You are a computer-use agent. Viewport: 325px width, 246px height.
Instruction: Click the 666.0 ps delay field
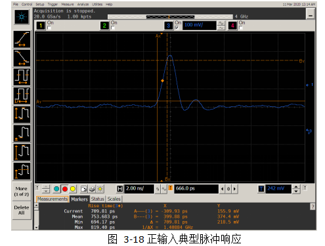(196, 189)
